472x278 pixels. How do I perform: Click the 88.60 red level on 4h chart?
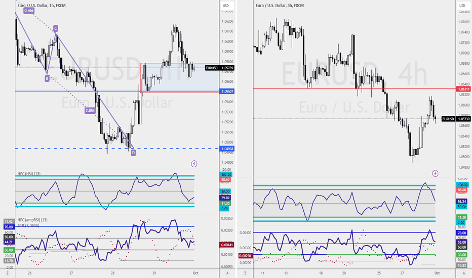[x=462, y=190]
